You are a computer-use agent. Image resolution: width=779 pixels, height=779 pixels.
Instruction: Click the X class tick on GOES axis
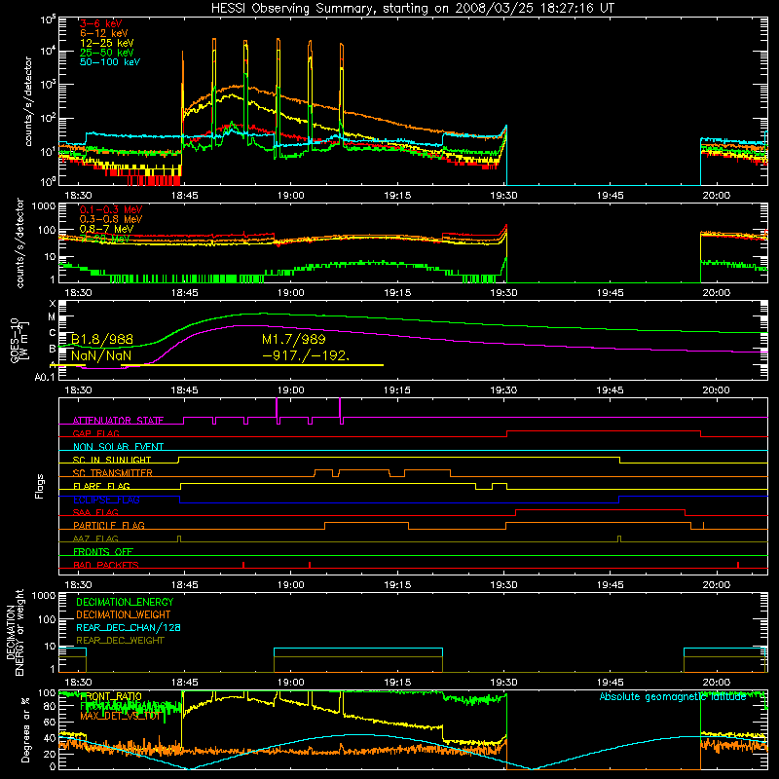tap(53, 304)
